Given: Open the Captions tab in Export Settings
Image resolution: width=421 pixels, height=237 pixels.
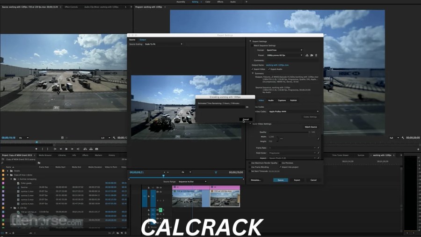Looking at the screenshot, I should coord(282,101).
